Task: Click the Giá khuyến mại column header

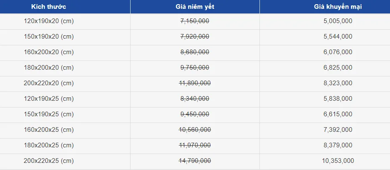Action: [338, 7]
